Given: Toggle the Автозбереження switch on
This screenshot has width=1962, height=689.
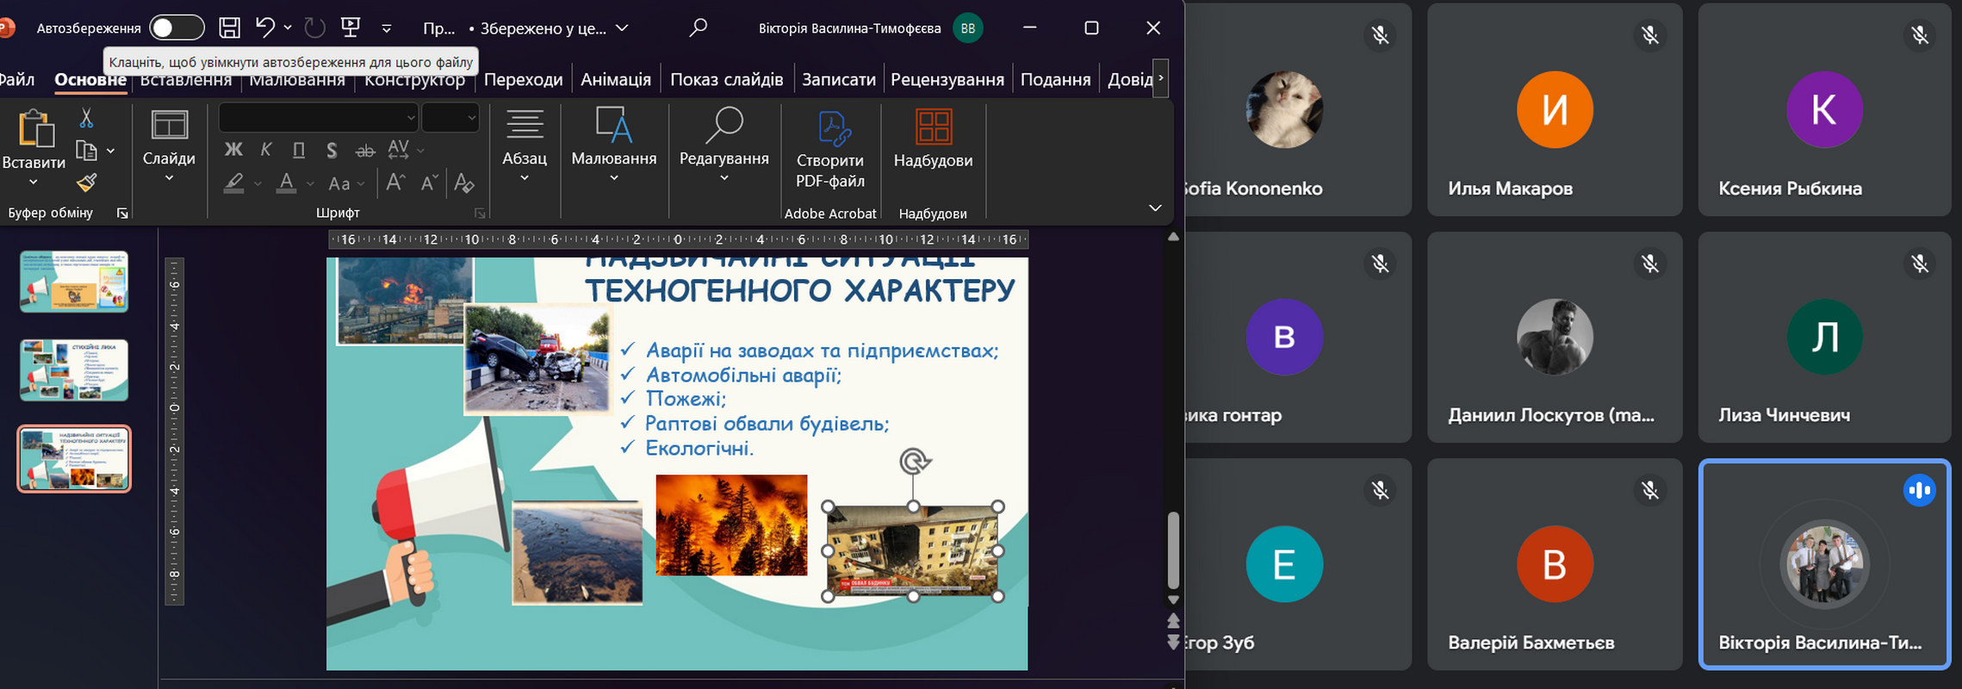Looking at the screenshot, I should (x=177, y=28).
